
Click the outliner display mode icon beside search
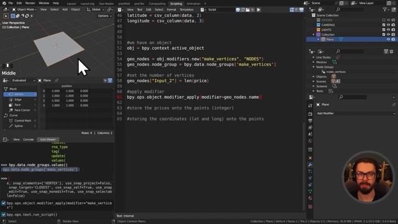[x=321, y=9]
